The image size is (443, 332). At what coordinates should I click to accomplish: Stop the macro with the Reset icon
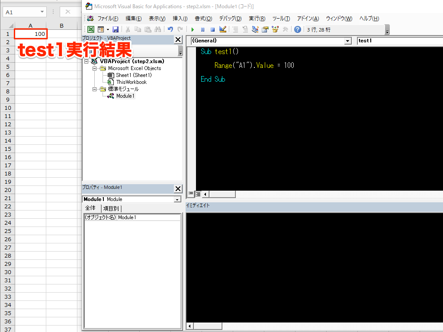point(212,29)
